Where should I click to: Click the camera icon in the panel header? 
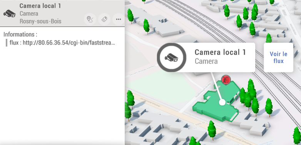10,13
